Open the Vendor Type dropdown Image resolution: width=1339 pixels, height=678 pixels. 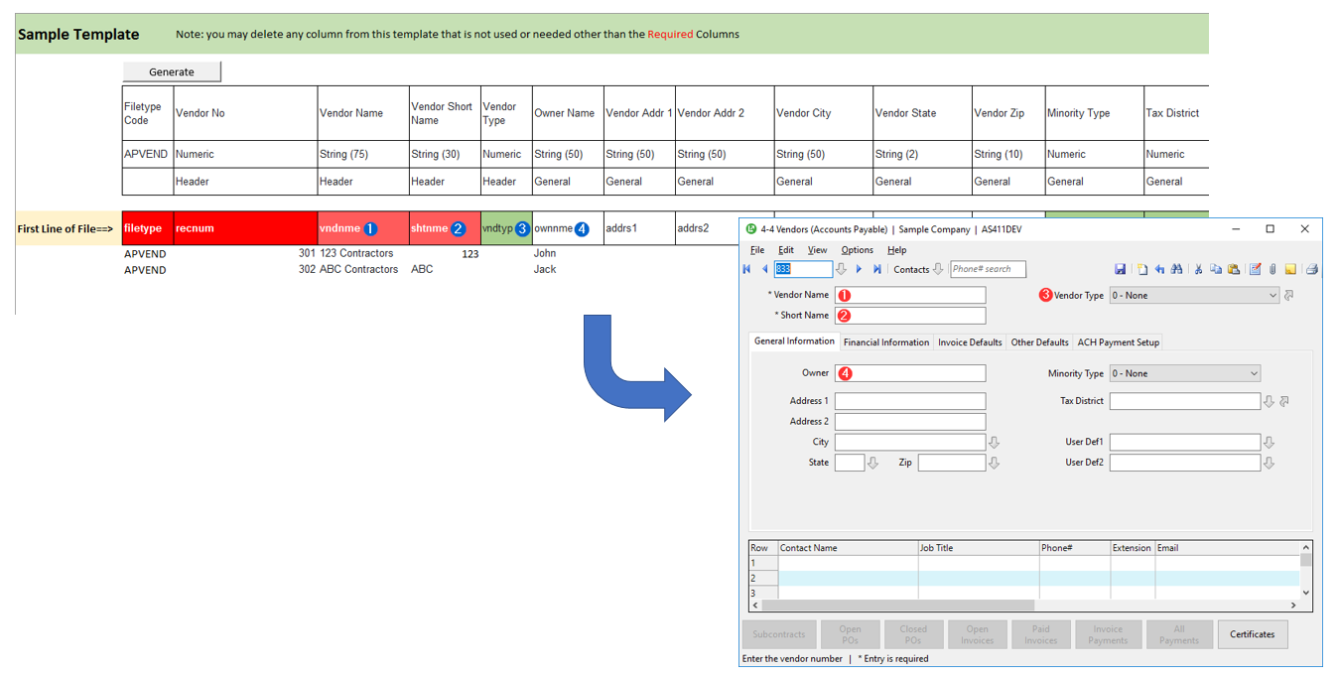(x=1272, y=296)
